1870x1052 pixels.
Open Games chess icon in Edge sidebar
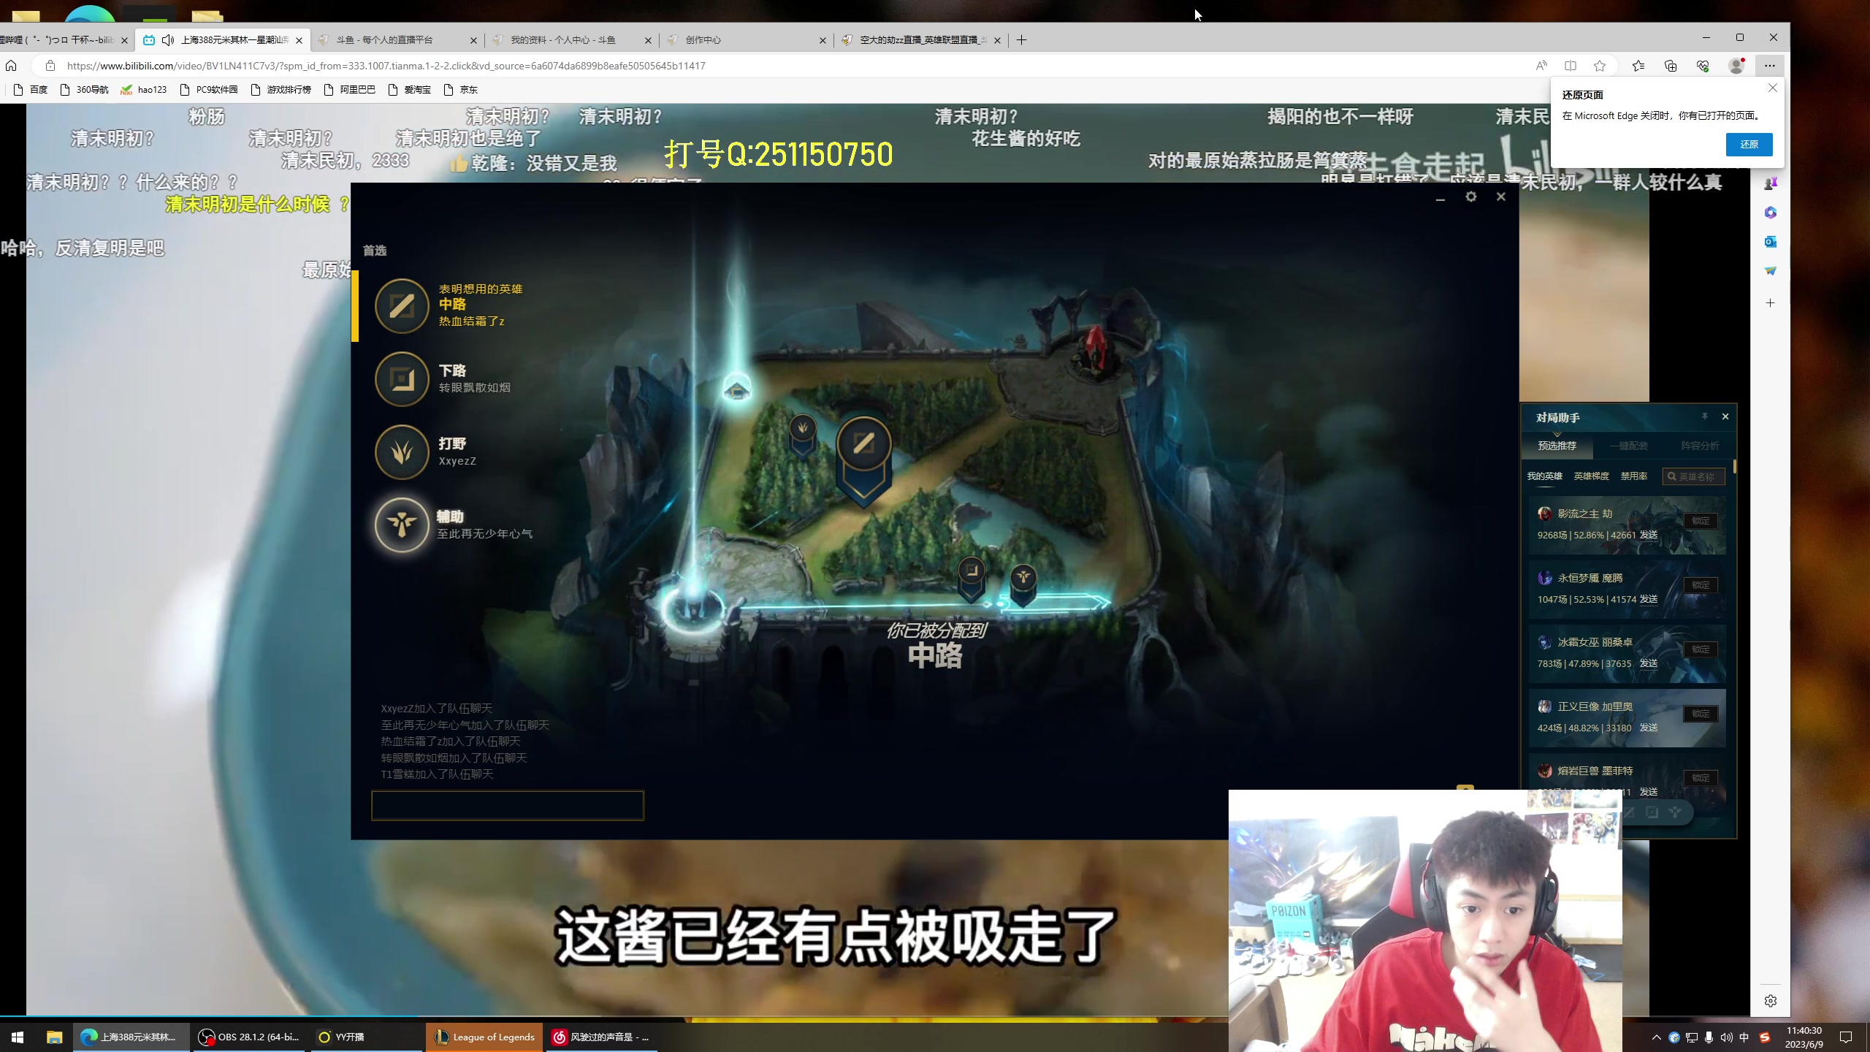(x=1770, y=183)
